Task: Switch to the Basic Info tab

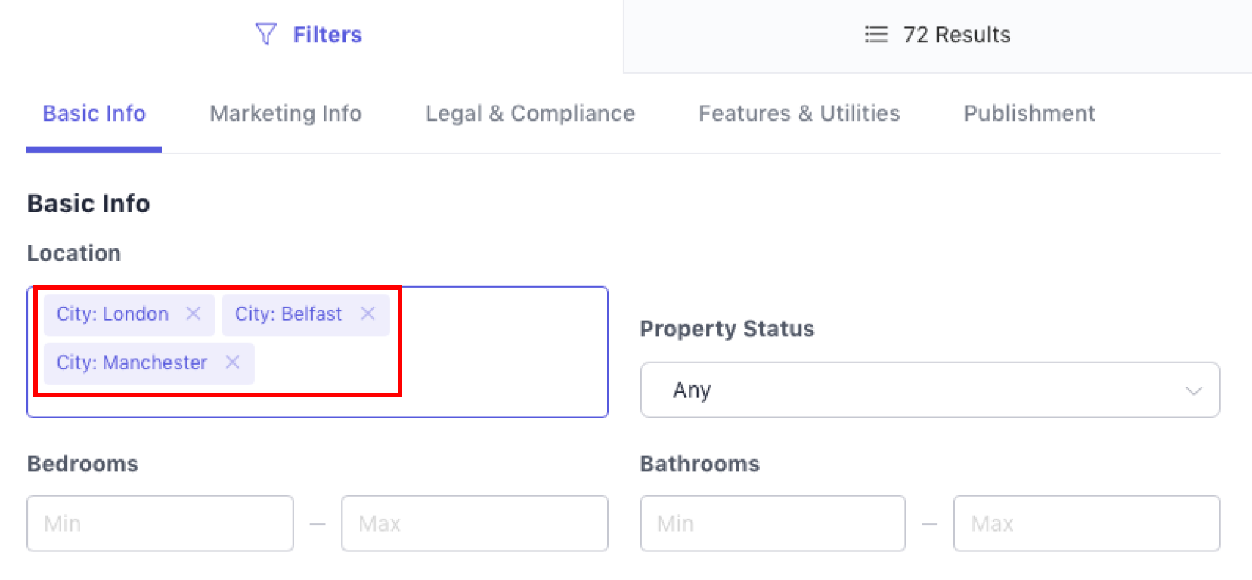Action: pyautogui.click(x=95, y=113)
